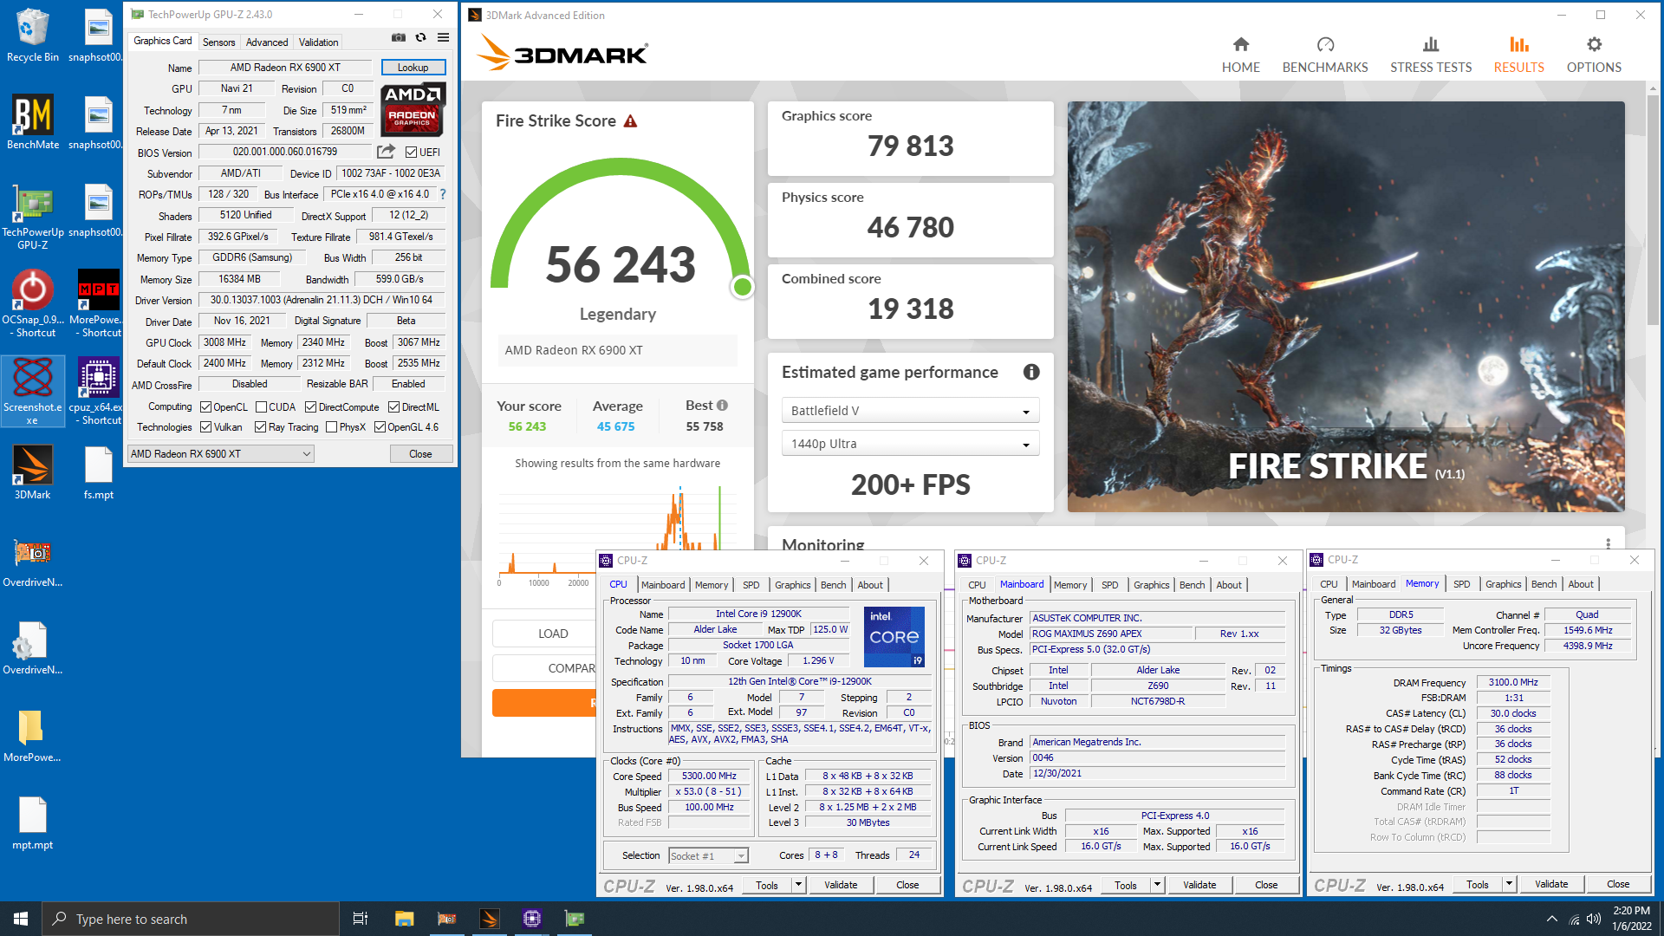Screen dimensions: 1664x936
Task: Open Windows Start menu
Action: coord(21,919)
